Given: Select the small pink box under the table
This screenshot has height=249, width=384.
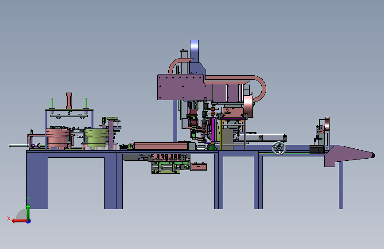Looking at the screenshot, I should [198, 167].
